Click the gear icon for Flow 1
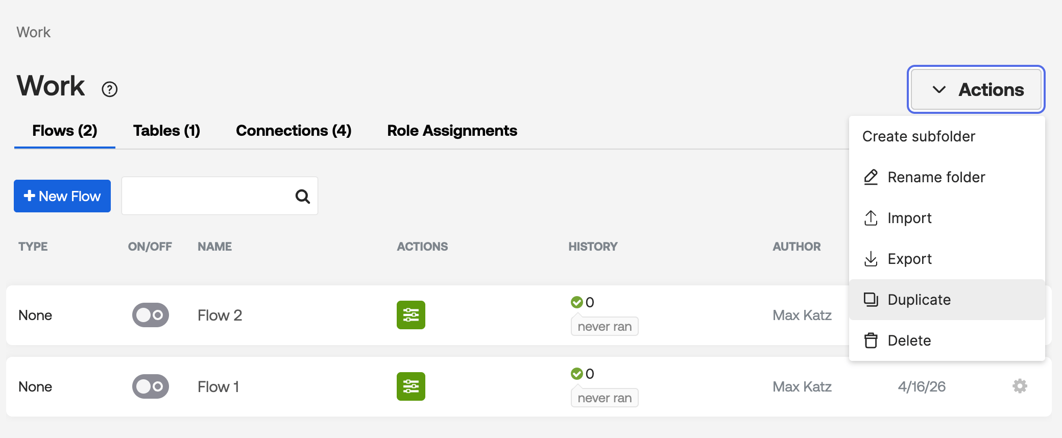The width and height of the screenshot is (1062, 438). [x=1020, y=386]
